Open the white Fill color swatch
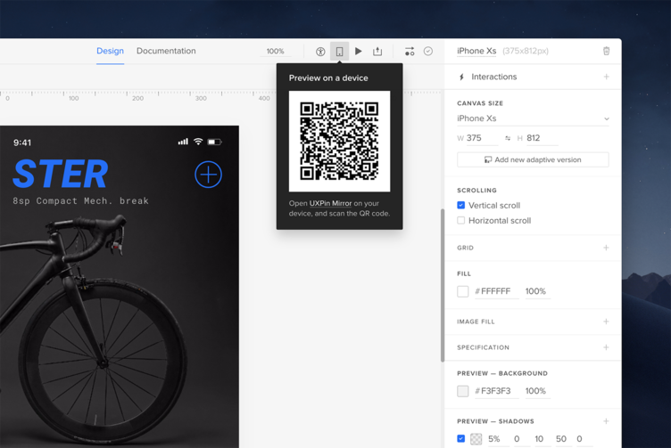This screenshot has height=448, width=671. click(462, 291)
